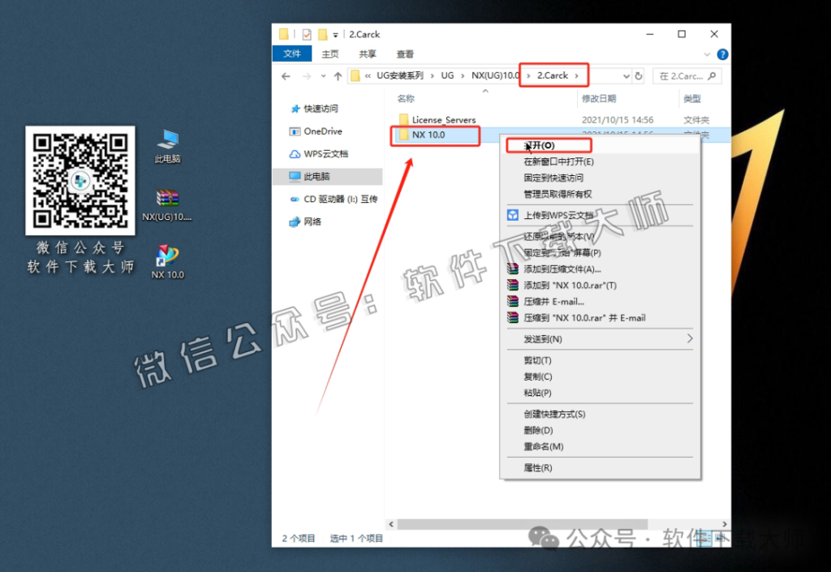Screen dimensions: 831x572
Task: Open the 文件 menu
Action: click(x=291, y=54)
